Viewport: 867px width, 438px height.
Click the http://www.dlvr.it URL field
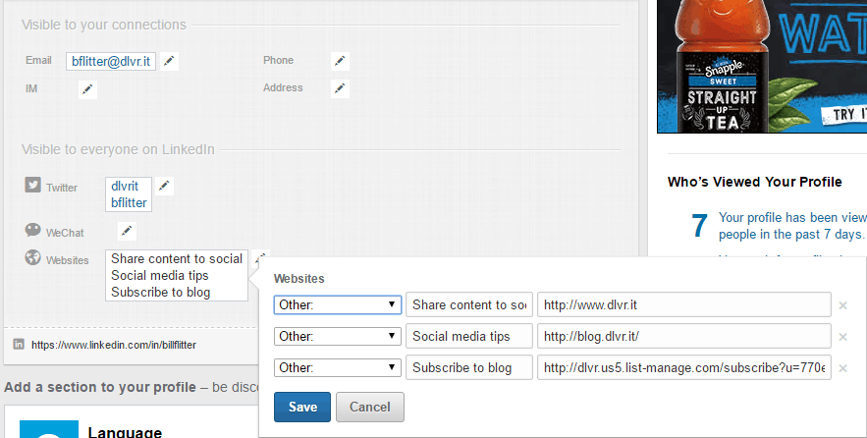click(x=684, y=304)
